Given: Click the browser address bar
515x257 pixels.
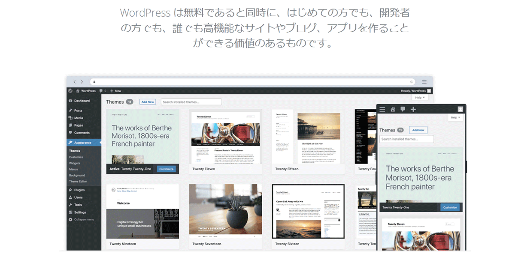Looking at the screenshot, I should tap(252, 81).
